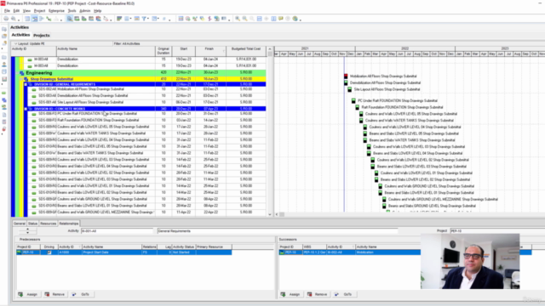
Task: Sort by Budgeted Total Cost column header
Action: tap(246, 51)
